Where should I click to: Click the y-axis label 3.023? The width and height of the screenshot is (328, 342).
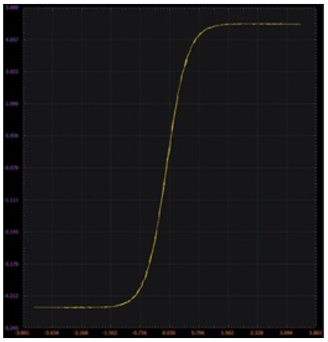[x=10, y=71]
